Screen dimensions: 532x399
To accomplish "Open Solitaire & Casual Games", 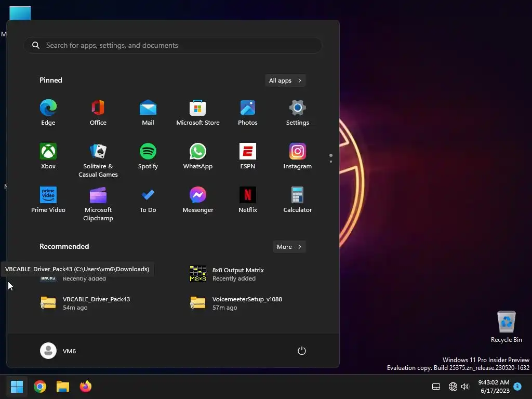I will (x=98, y=161).
